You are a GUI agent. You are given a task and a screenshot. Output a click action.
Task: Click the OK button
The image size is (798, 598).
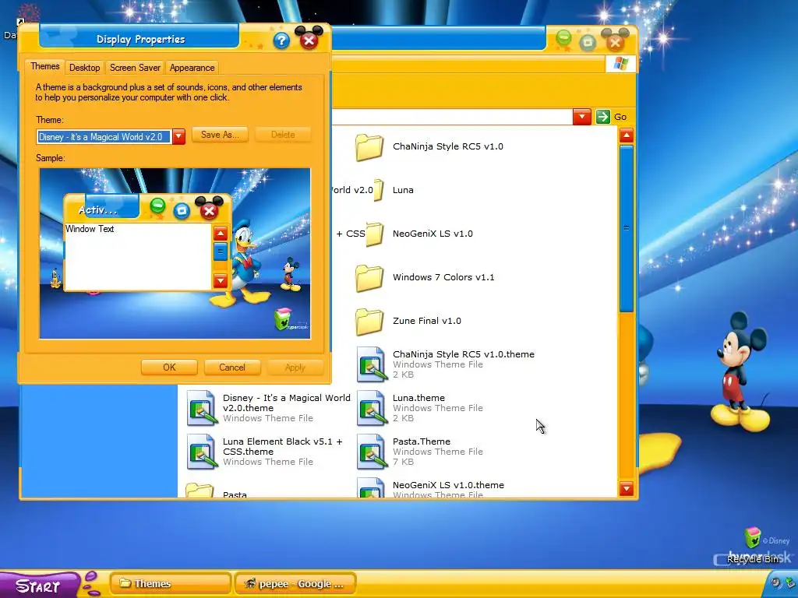tap(169, 368)
